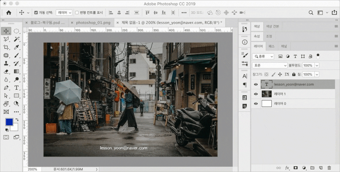Open the Info panel icon
340x172 pixels.
tap(245, 42)
